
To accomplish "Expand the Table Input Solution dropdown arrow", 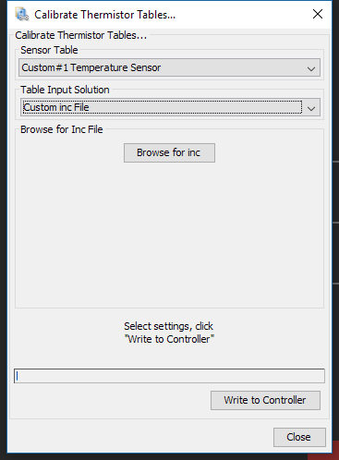I will coord(311,108).
